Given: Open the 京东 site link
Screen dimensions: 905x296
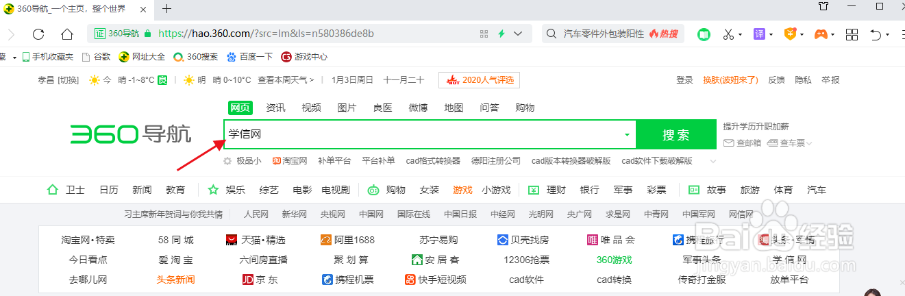Looking at the screenshot, I should 260,280.
